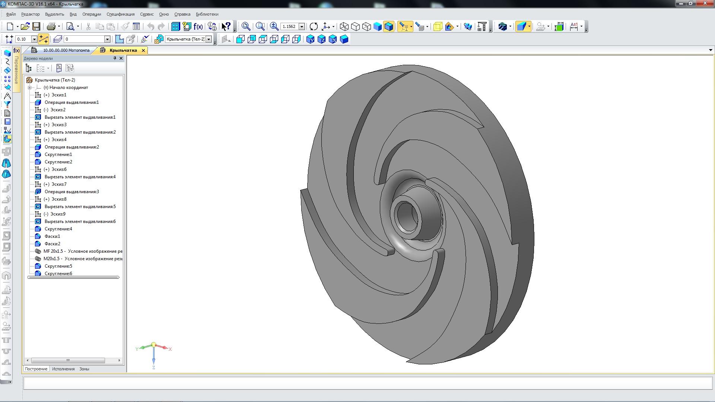Screen dimensions: 715x402
Task: Click the Print icon in toolbar
Action: pyautogui.click(x=51, y=26)
